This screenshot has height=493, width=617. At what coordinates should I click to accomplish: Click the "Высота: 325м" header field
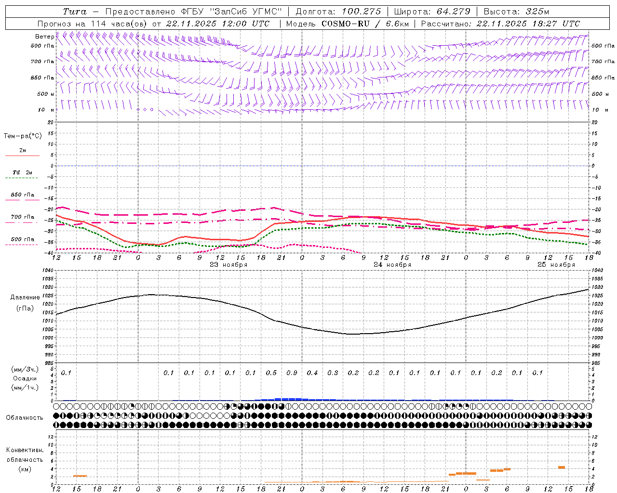[516, 12]
